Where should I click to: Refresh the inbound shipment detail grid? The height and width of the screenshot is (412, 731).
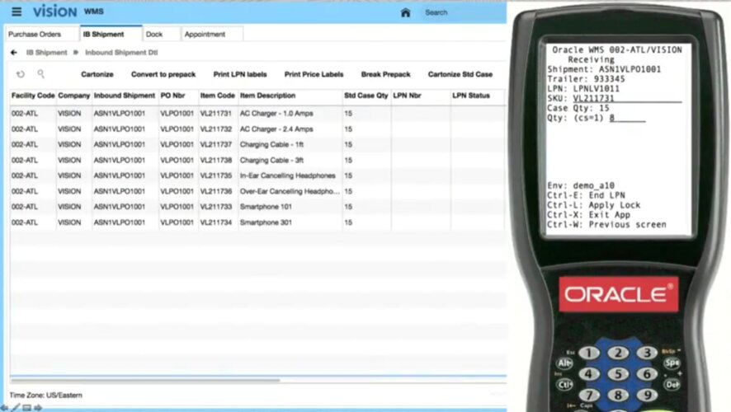tap(21, 74)
